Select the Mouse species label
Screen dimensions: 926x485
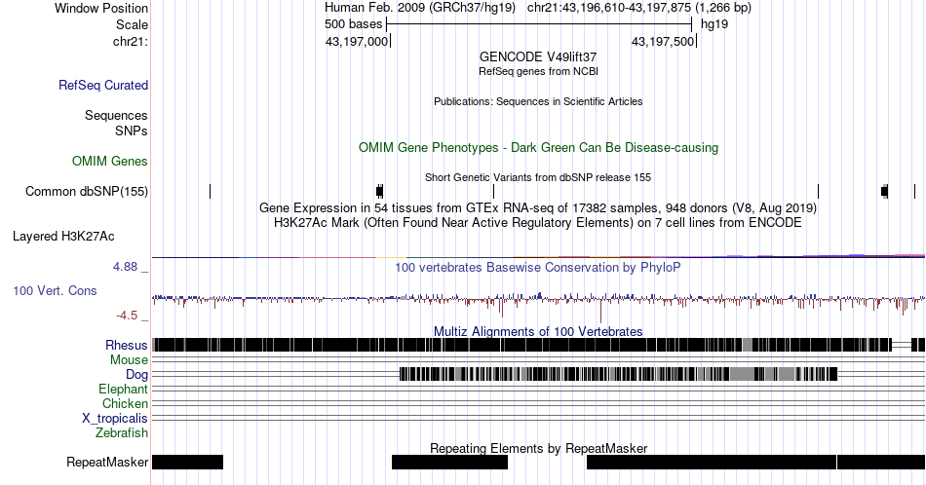(129, 360)
